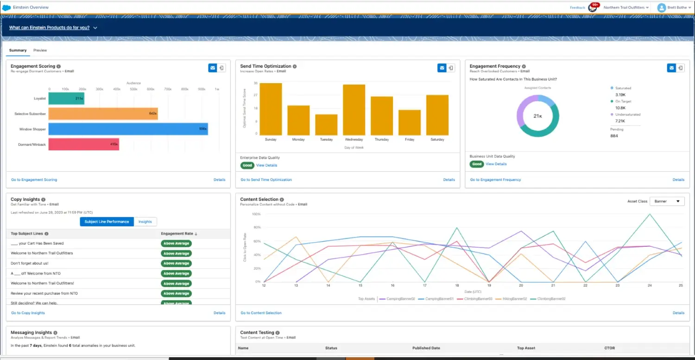The height and width of the screenshot is (360, 695).
Task: Click the Assigned Contacts donut chart
Action: pos(538,116)
